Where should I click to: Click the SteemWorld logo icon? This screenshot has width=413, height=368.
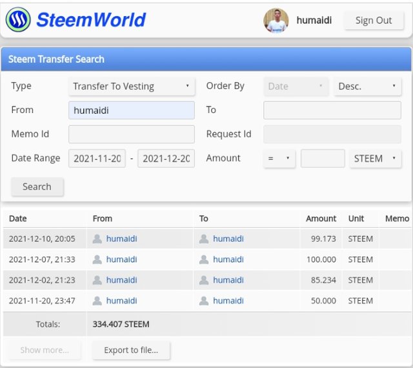18,20
